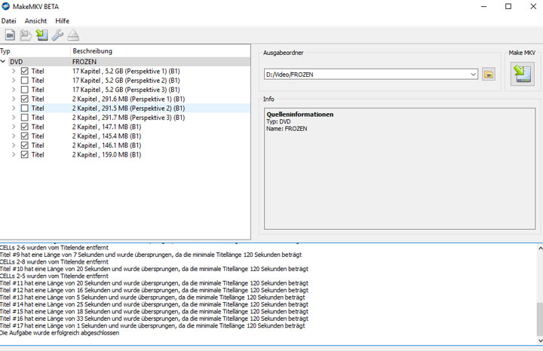Check the 291.7 MB Perspektive 3 title
Viewport: 543px width, 351px height.
(x=25, y=118)
